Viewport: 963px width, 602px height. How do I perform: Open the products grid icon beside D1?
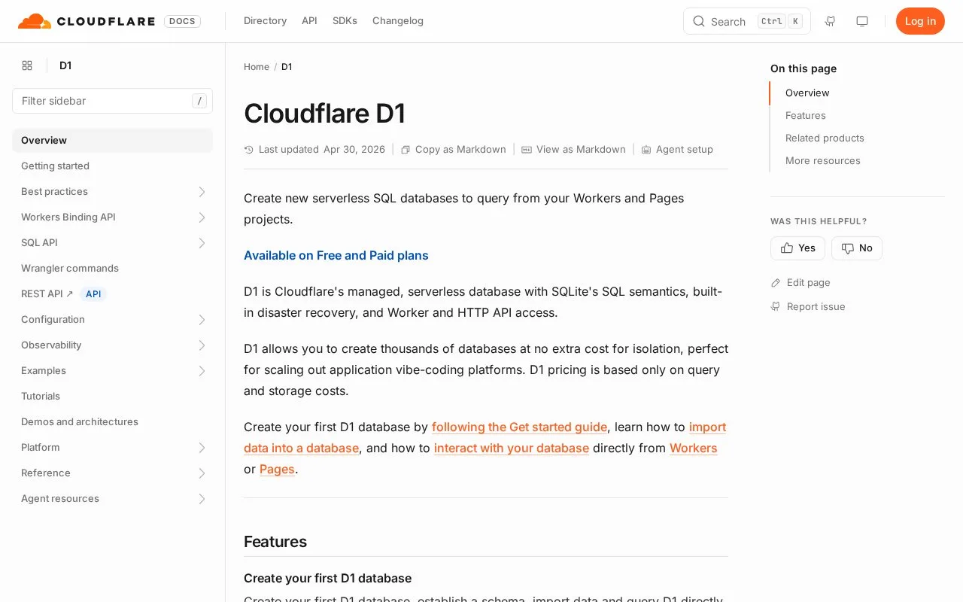tap(27, 65)
